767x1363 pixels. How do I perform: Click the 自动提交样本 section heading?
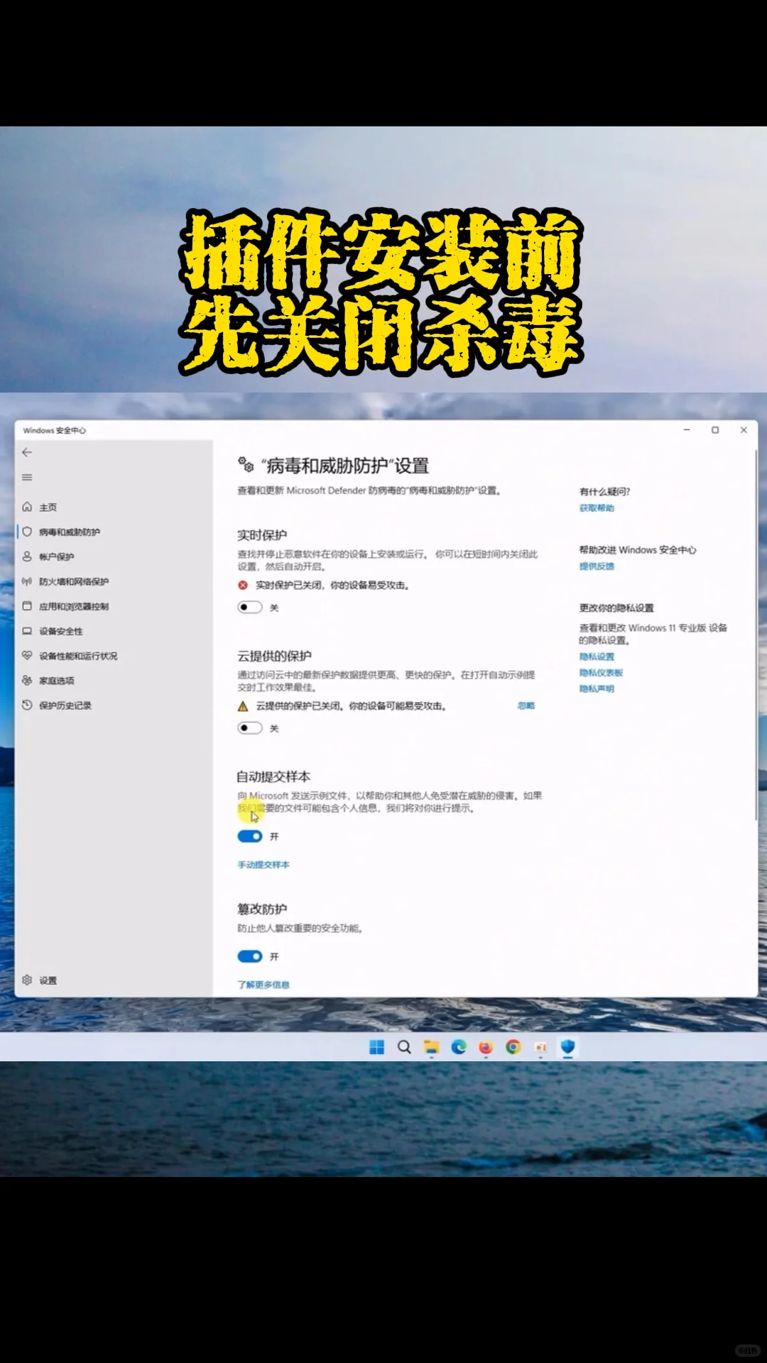[x=273, y=776]
